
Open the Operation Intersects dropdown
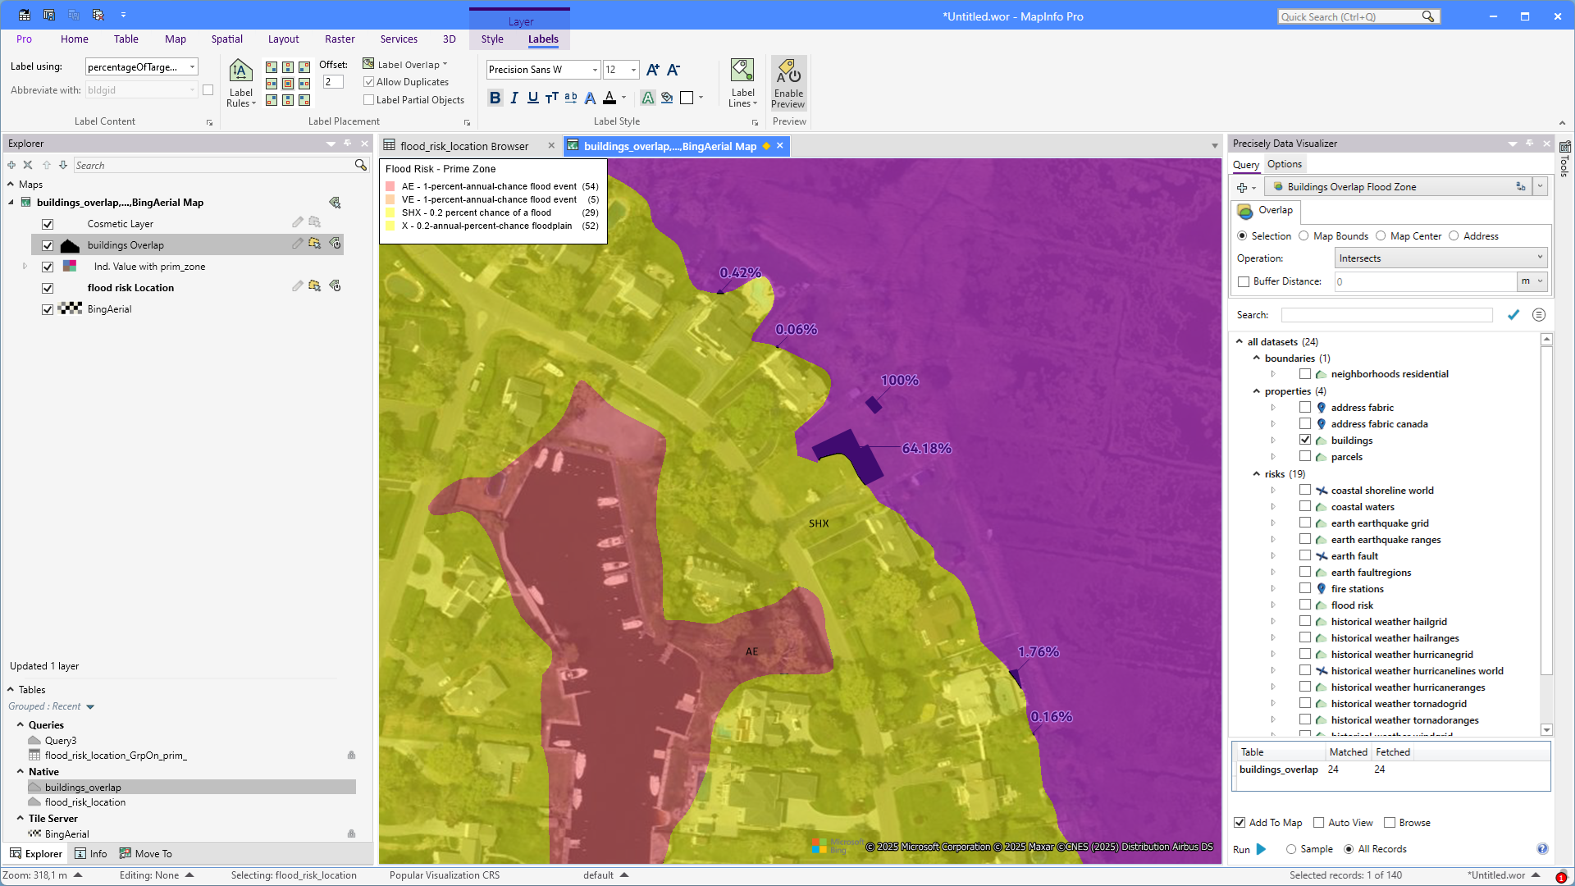coord(1440,258)
